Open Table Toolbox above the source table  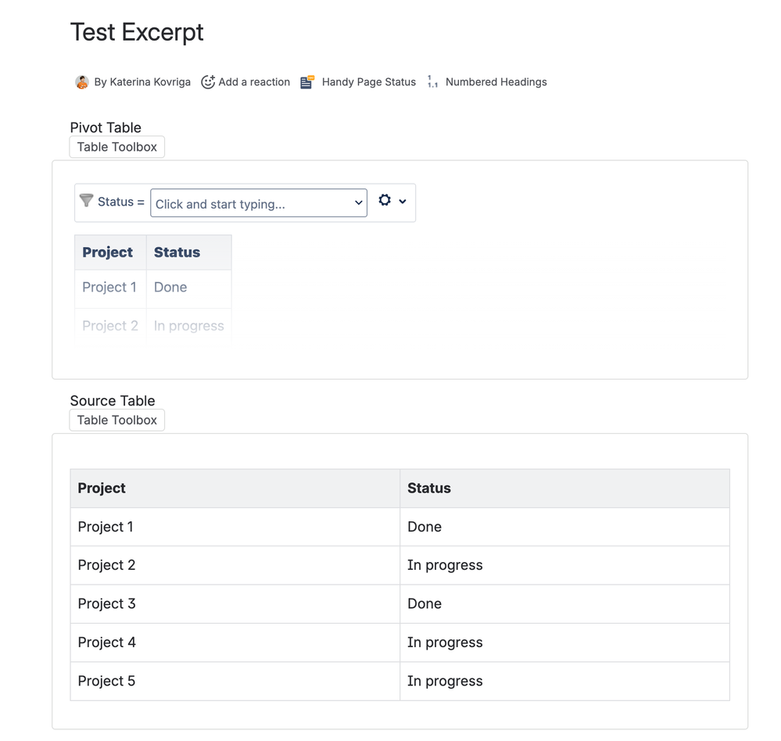point(117,420)
